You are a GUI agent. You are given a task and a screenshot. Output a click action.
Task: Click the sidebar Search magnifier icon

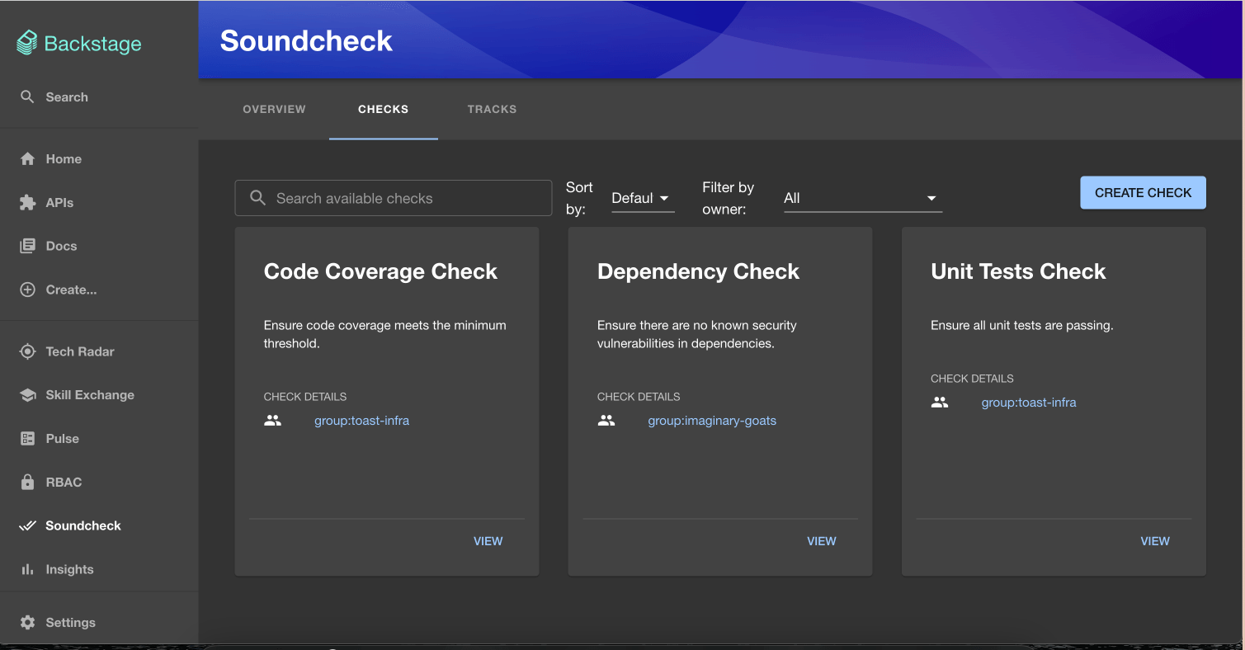tap(27, 97)
